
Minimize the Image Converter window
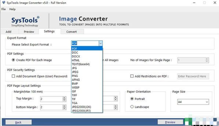coord(194,3)
